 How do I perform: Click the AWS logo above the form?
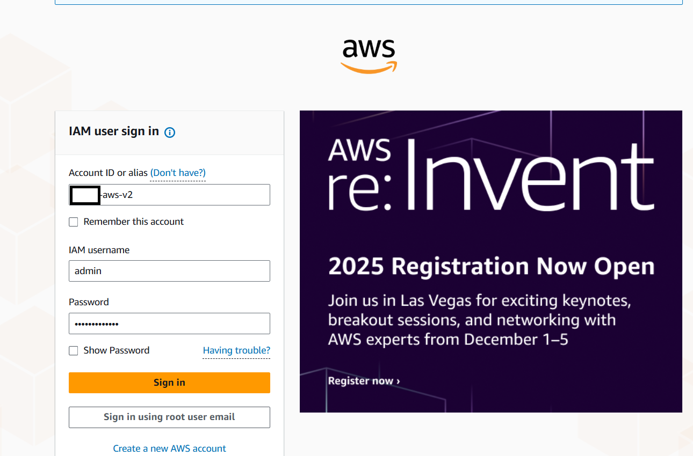coord(369,56)
